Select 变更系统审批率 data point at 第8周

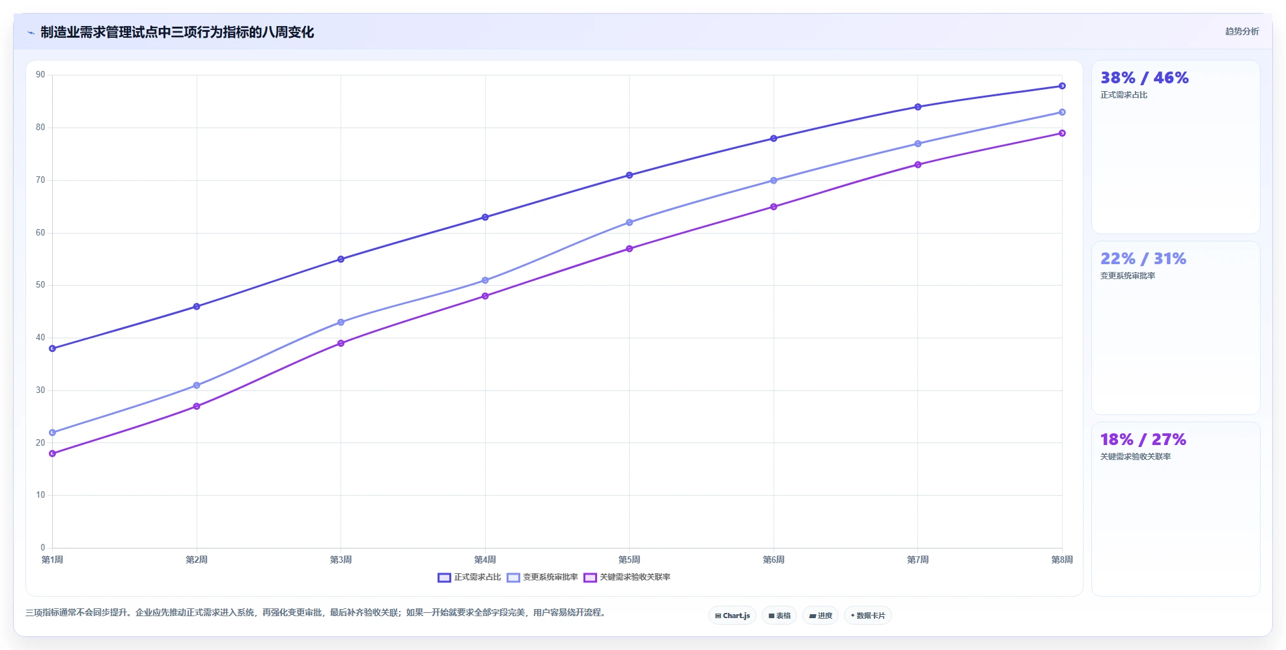tap(1062, 112)
